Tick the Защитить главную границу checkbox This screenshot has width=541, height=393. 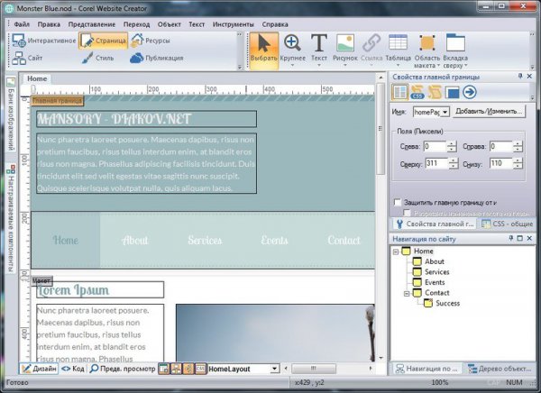click(x=398, y=202)
